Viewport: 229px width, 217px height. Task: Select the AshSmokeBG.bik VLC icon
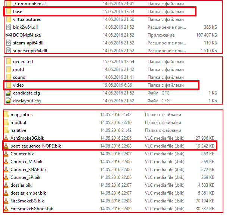(6, 138)
